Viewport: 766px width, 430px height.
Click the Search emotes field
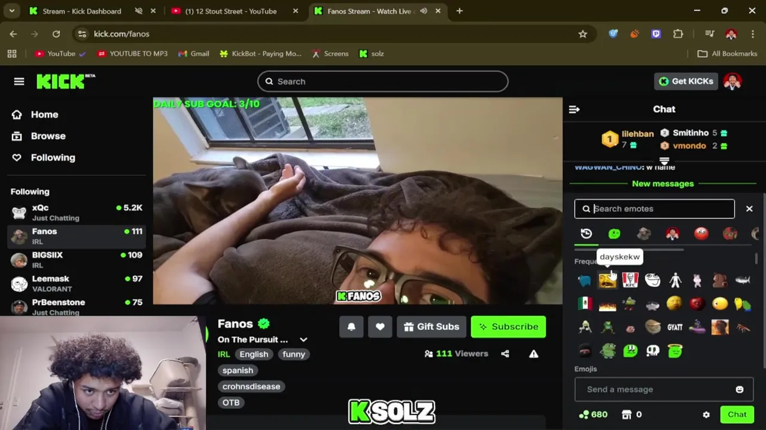coord(654,208)
